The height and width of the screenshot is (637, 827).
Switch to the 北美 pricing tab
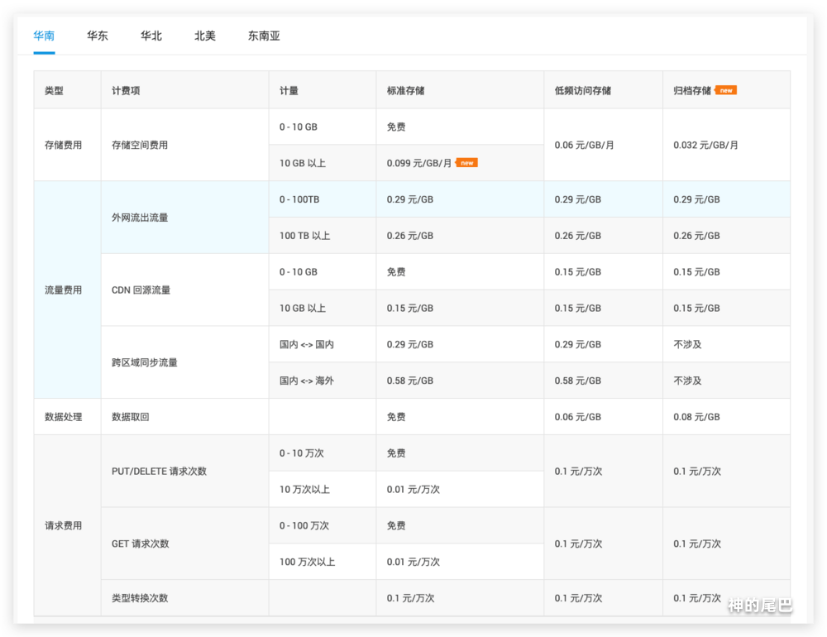pyautogui.click(x=205, y=36)
